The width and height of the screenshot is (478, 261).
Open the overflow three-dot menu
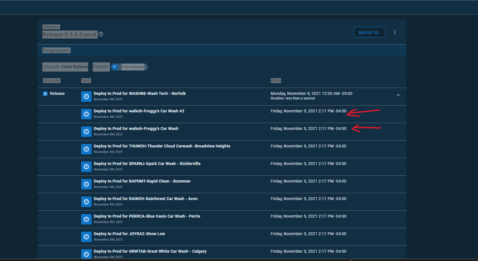tap(395, 32)
